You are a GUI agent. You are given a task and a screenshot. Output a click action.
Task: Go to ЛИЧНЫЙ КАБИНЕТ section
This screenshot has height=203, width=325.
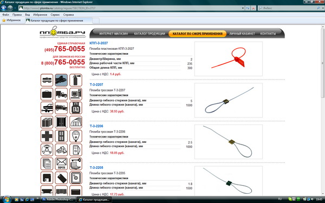(242, 34)
